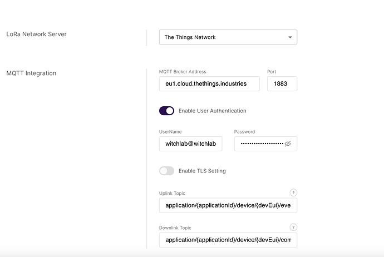Click the Enable TLS Setting label
Viewport: 384px width, 257px height.
[202, 171]
